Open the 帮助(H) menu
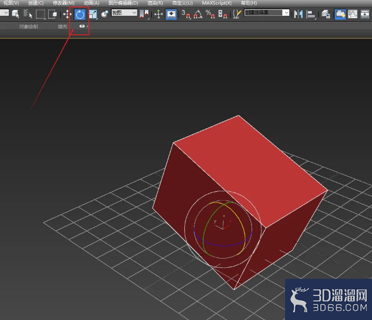The height and width of the screenshot is (320, 372). (249, 3)
